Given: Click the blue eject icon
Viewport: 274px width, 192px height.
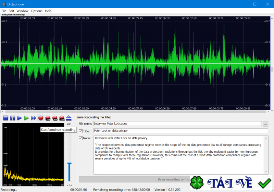Looking at the screenshot, I should click(x=69, y=118).
